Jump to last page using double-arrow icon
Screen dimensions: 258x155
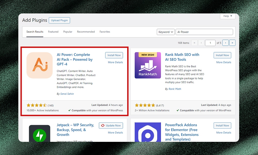pyautogui.click(x=232, y=43)
